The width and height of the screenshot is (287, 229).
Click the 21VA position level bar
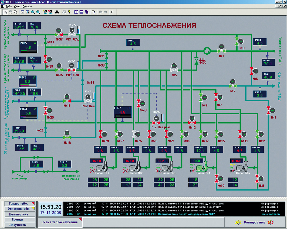78,30
